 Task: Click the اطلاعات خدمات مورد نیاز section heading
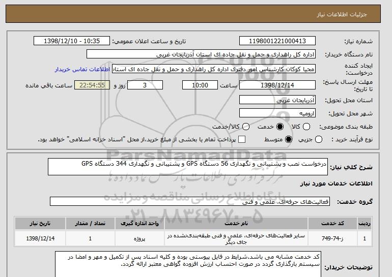coord(336,183)
